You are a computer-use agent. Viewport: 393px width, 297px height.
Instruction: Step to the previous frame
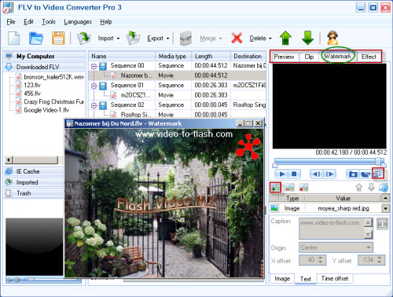317,174
